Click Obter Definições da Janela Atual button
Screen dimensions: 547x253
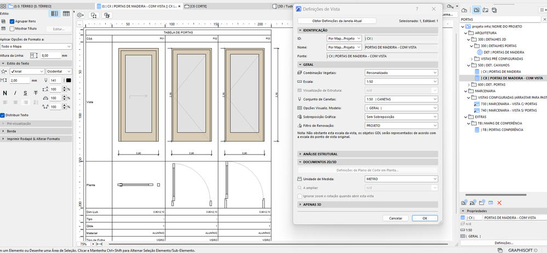(337, 21)
